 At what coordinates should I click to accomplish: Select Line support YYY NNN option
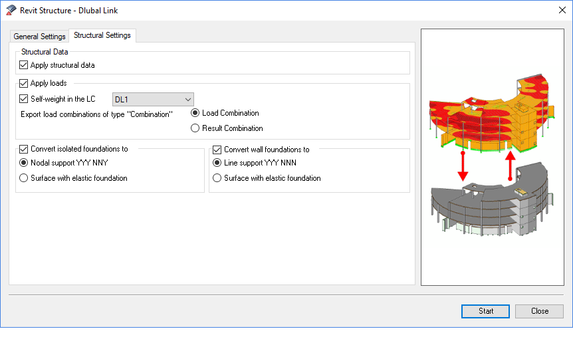(x=217, y=163)
